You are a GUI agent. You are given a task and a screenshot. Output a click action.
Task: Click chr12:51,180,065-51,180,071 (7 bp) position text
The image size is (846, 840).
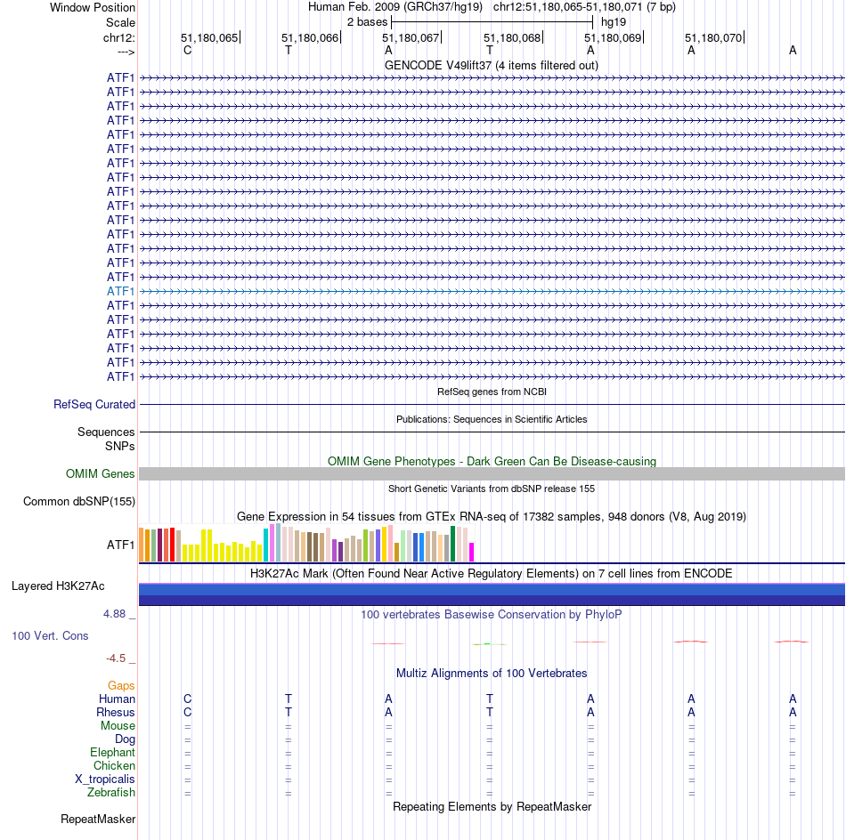click(x=584, y=7)
